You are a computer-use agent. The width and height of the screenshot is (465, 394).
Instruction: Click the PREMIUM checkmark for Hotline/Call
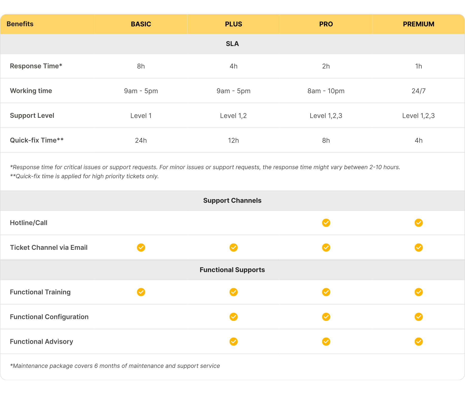(x=419, y=223)
